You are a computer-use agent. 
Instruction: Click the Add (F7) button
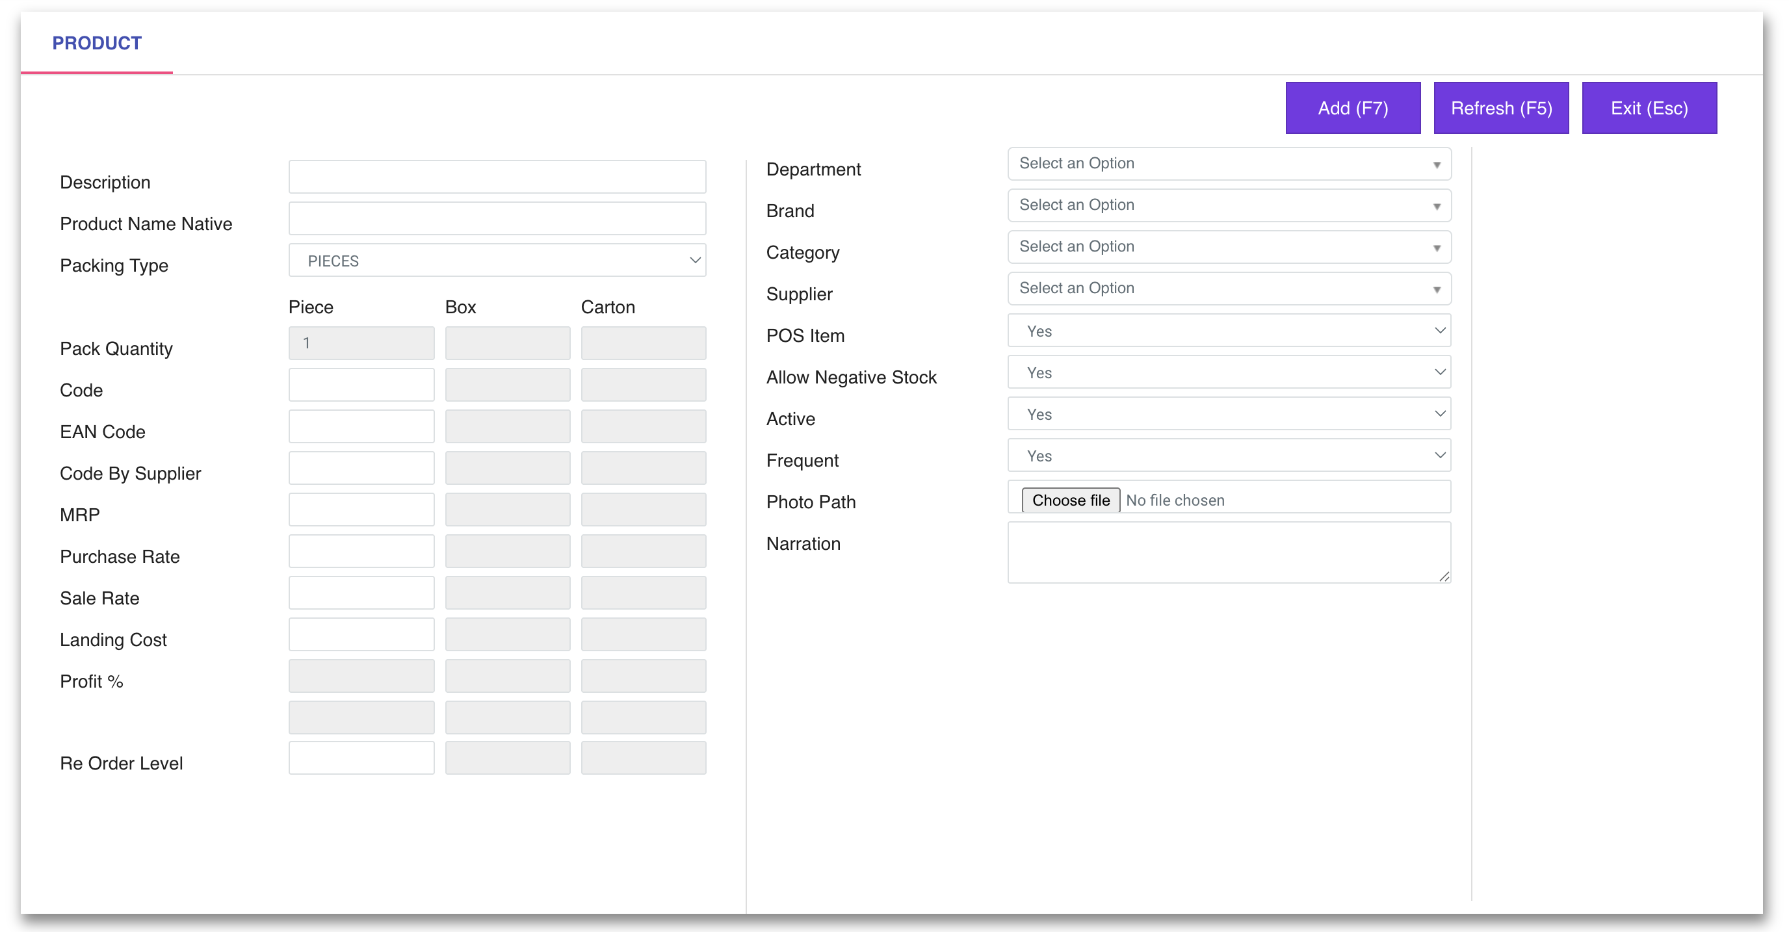pyautogui.click(x=1352, y=108)
